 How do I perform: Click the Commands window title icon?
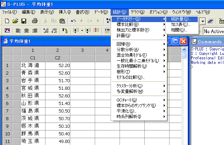pyautogui.click(x=194, y=41)
